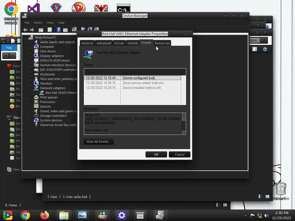Screen dimensions: 295x221
Task: Select the Device installed (netkvm.inf) event
Action: point(133,88)
